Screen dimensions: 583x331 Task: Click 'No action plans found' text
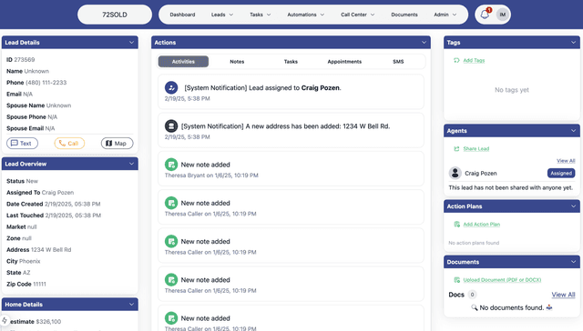[x=474, y=243]
